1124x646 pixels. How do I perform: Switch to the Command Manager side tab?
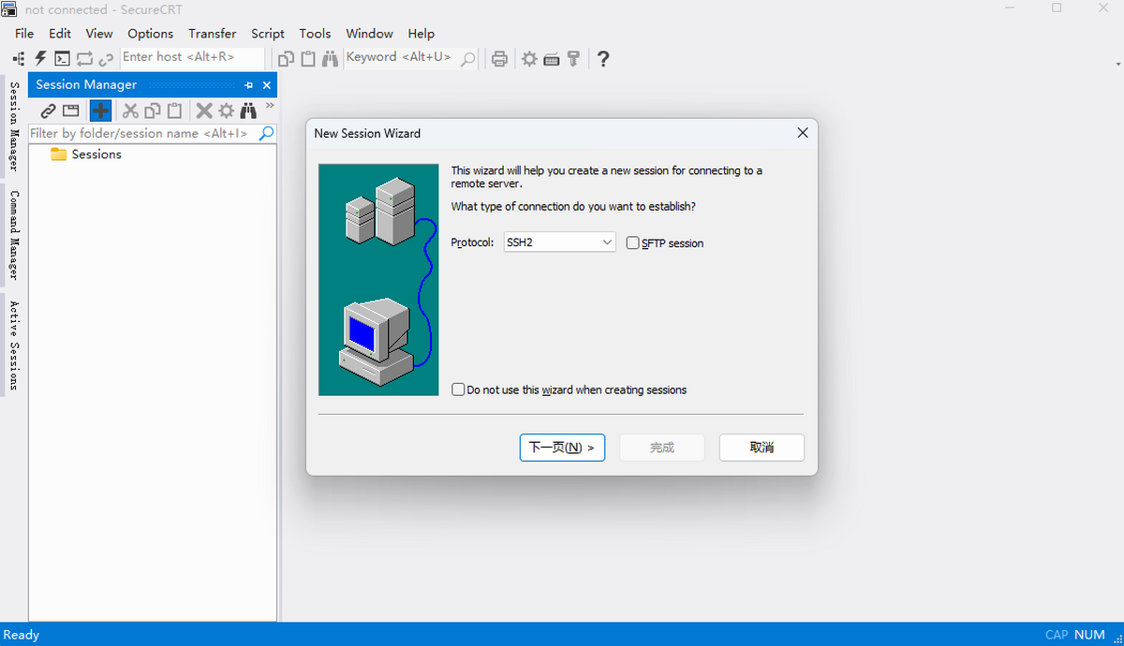(x=13, y=235)
